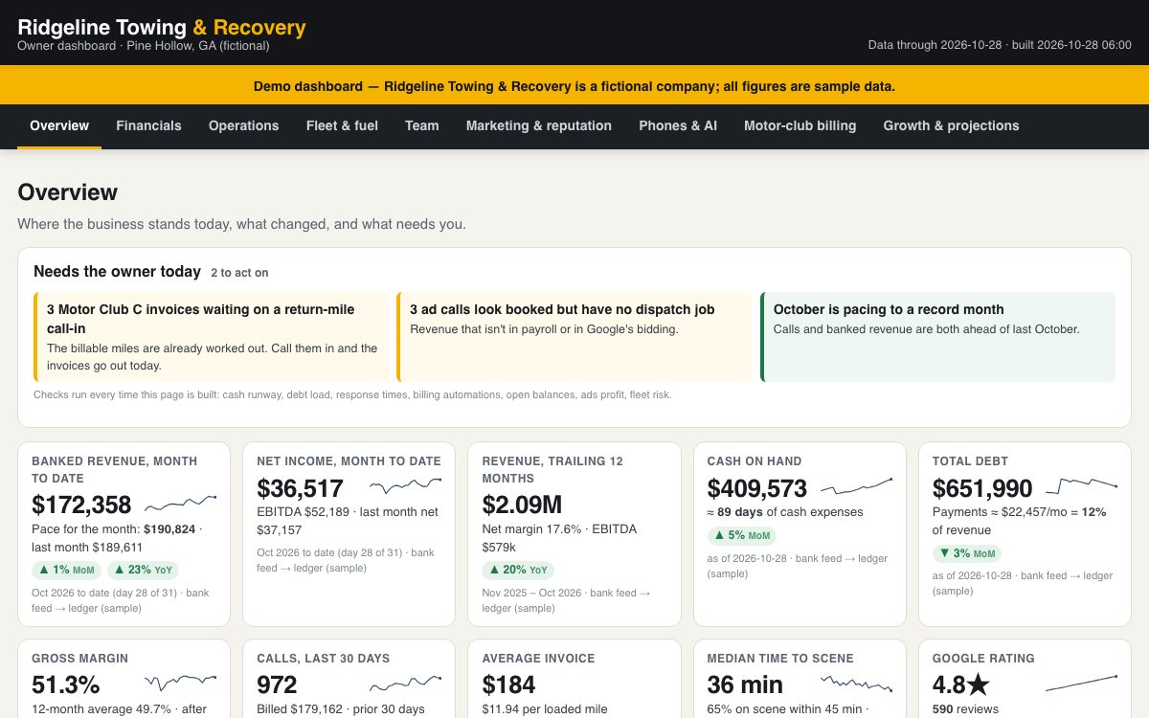
Task: Click 'Owner dashboard · Pine Hollow, GA' subtitle
Action: (144, 46)
